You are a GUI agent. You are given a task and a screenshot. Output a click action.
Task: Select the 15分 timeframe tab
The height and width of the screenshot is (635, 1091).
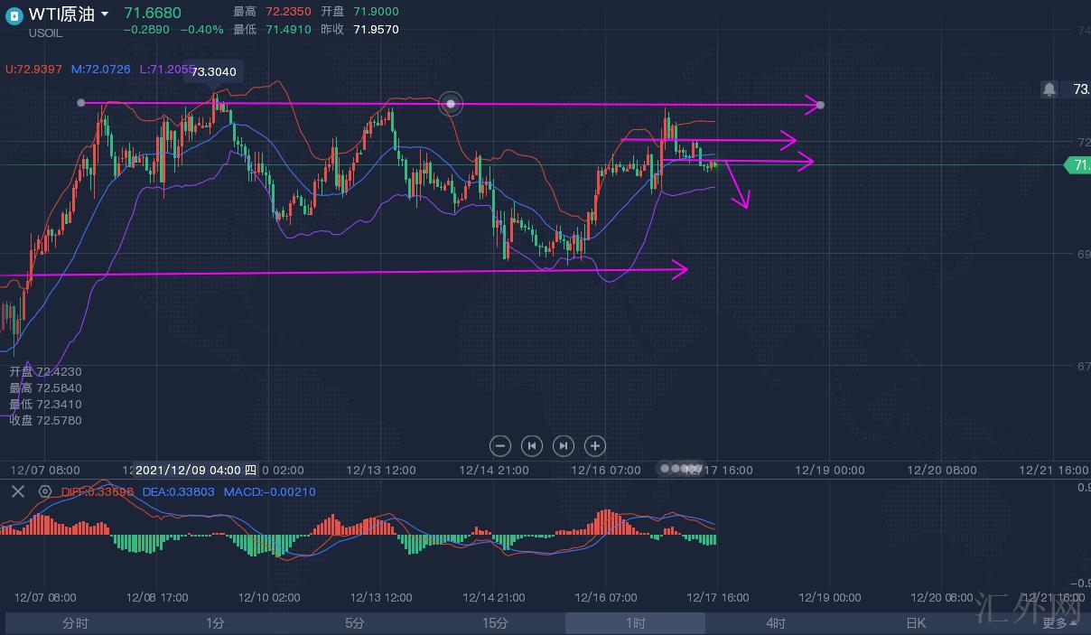pos(495,623)
